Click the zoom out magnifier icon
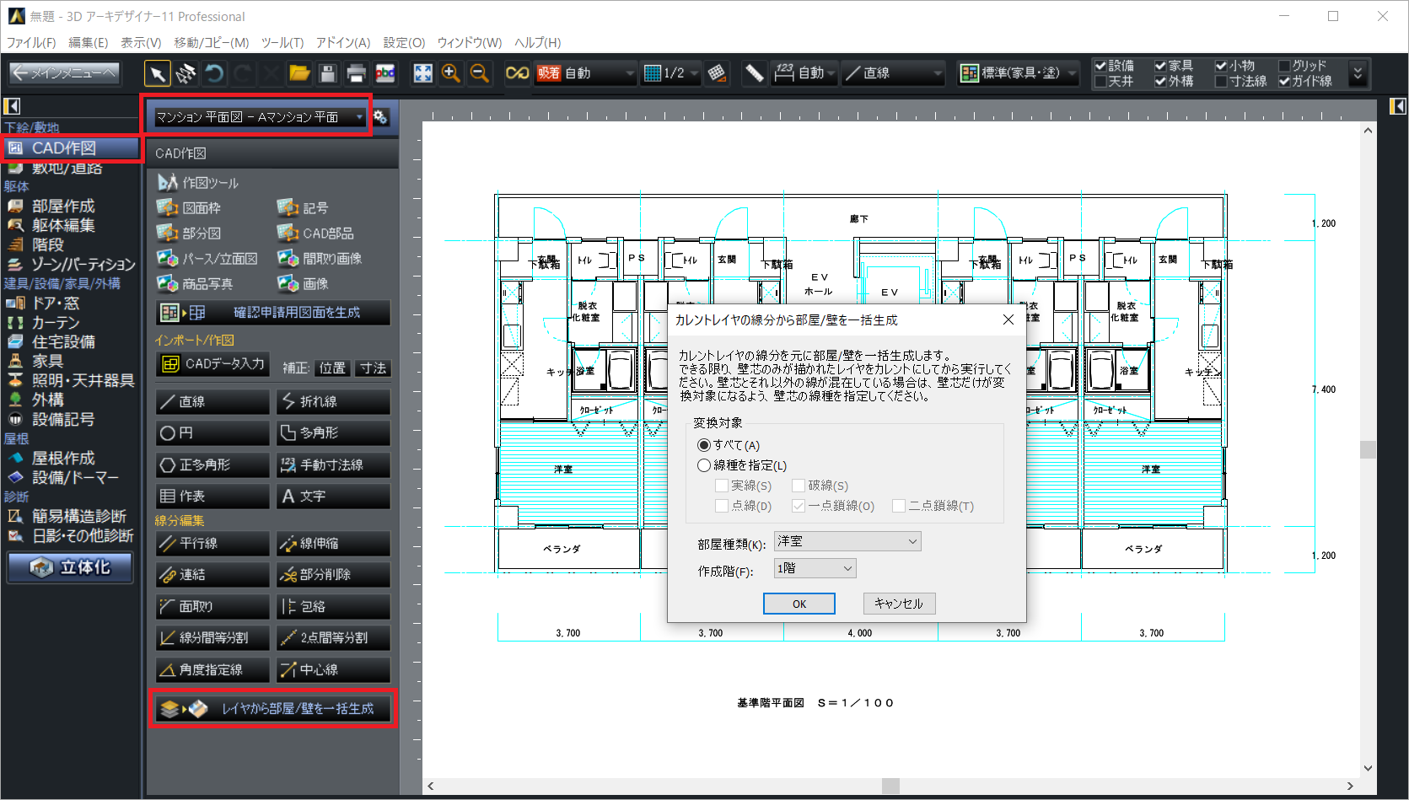The width and height of the screenshot is (1409, 800). [480, 74]
